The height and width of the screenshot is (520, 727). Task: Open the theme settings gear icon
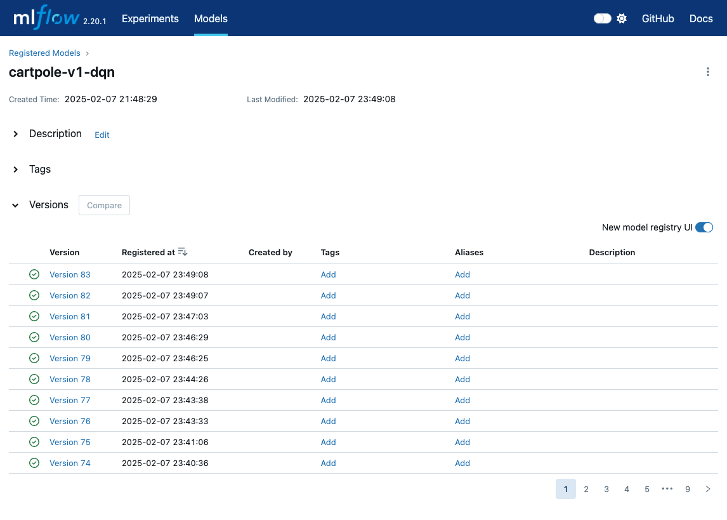tap(622, 18)
